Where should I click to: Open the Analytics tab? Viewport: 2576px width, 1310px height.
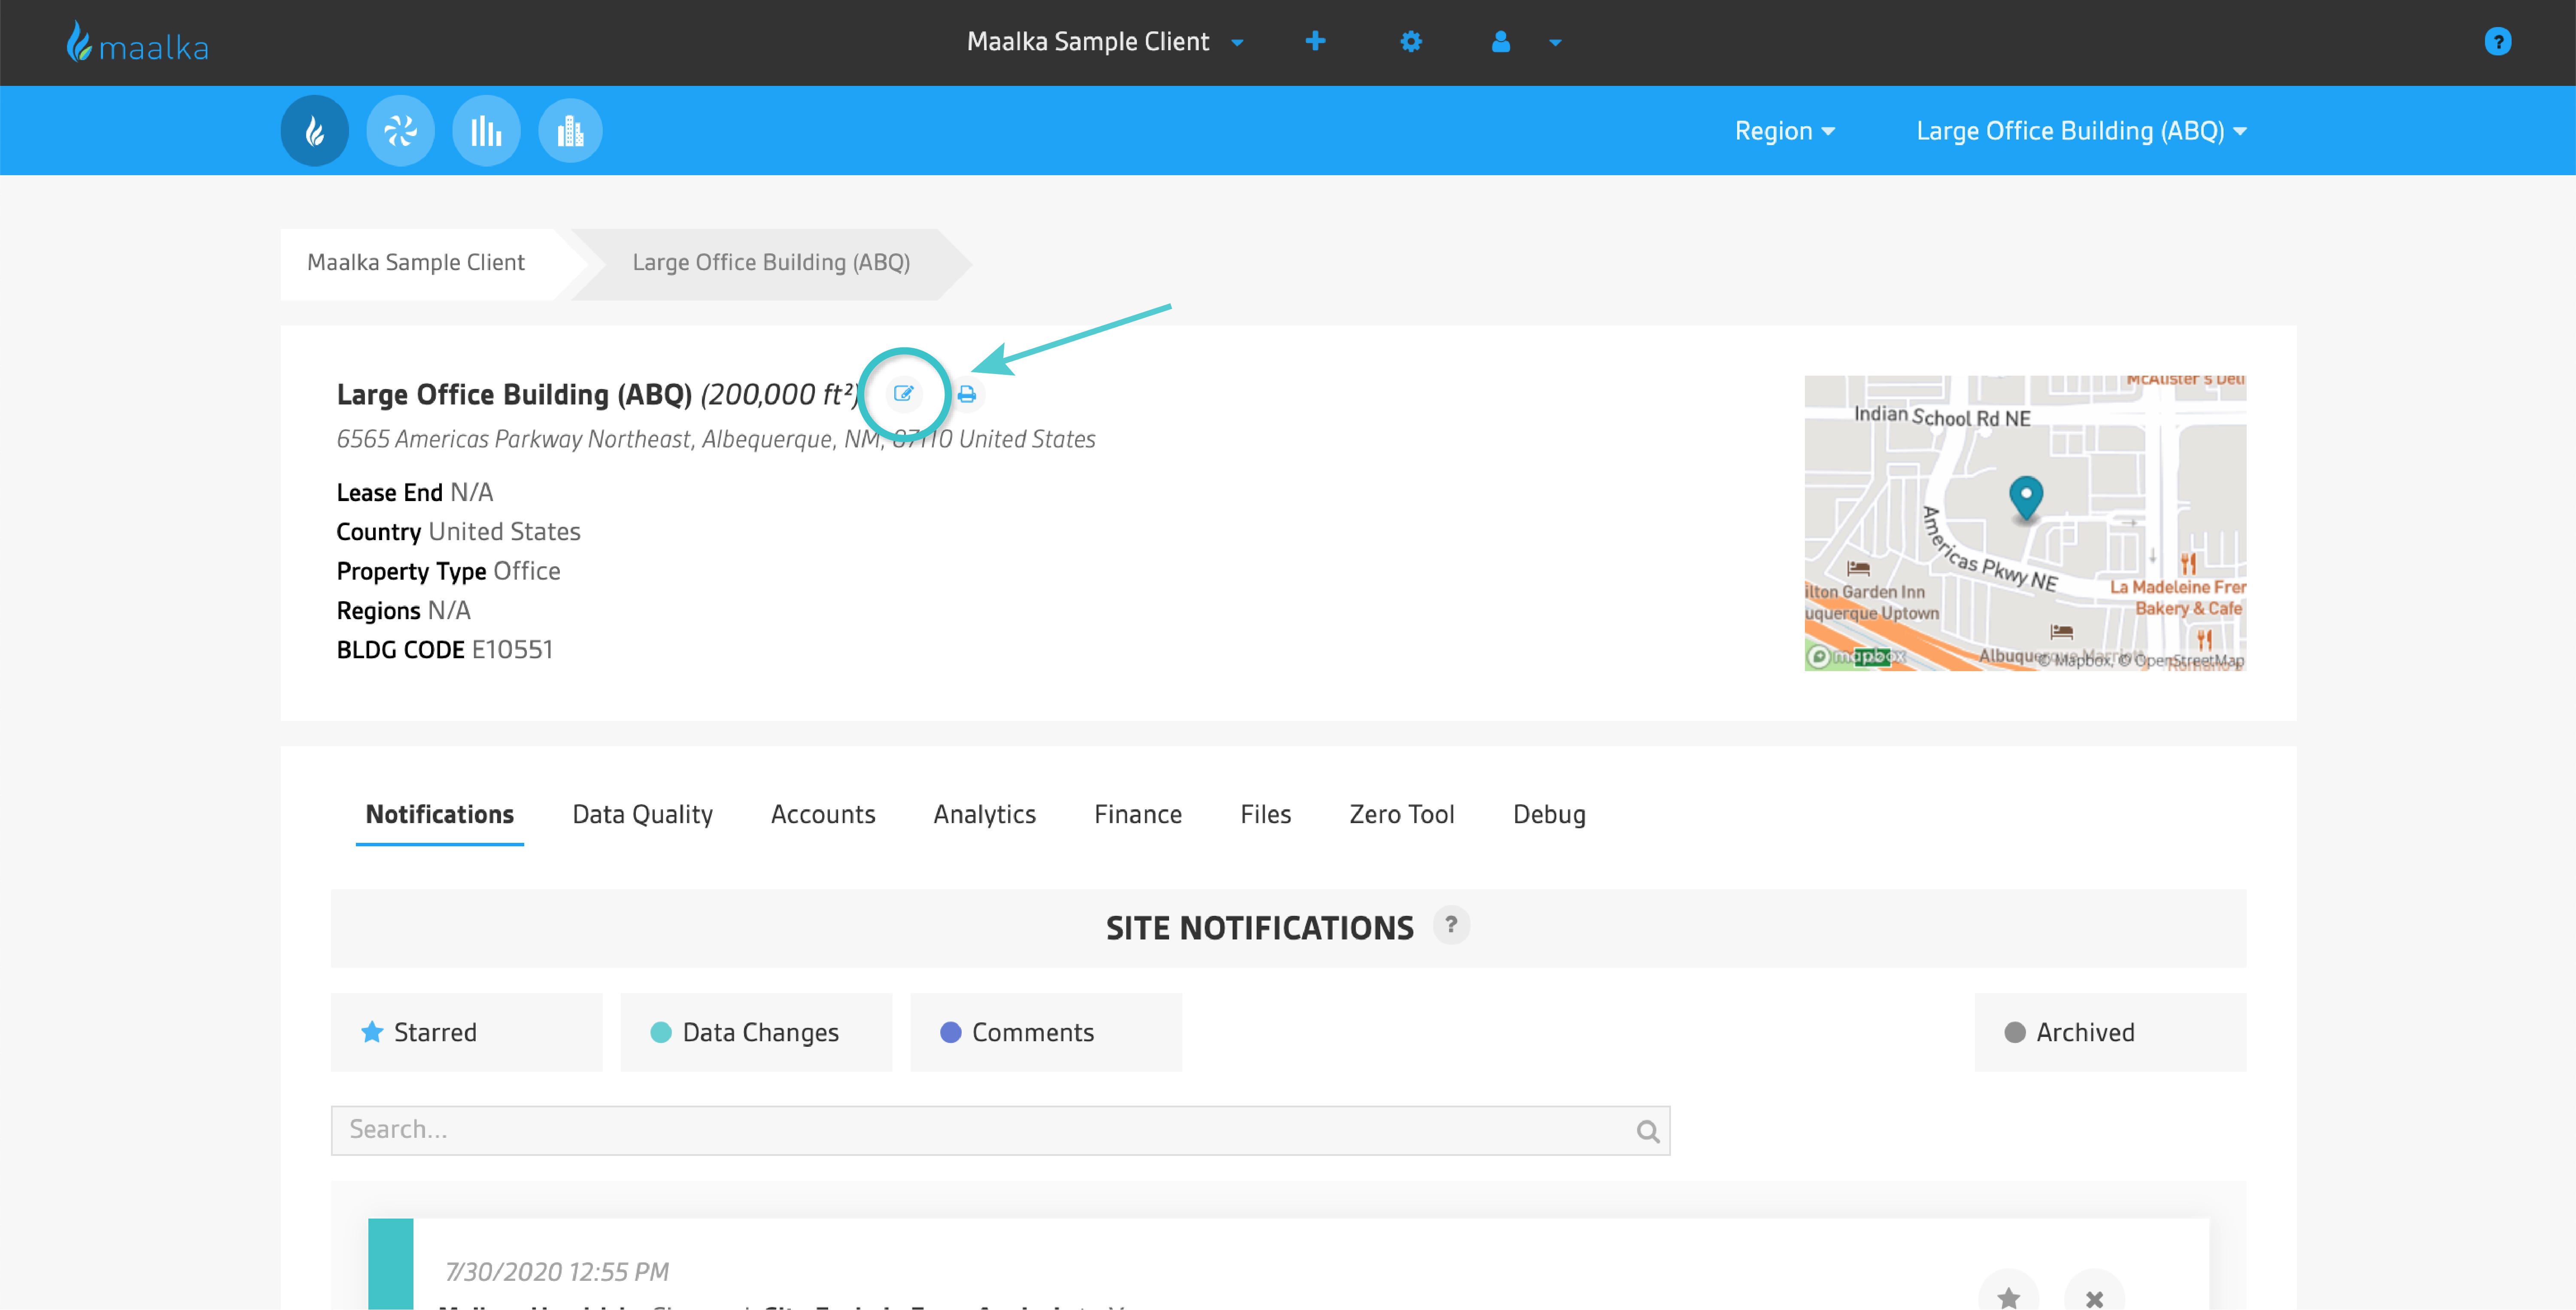[x=985, y=815]
